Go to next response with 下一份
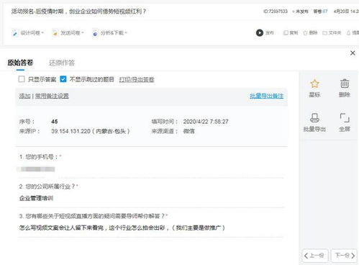 344,256
